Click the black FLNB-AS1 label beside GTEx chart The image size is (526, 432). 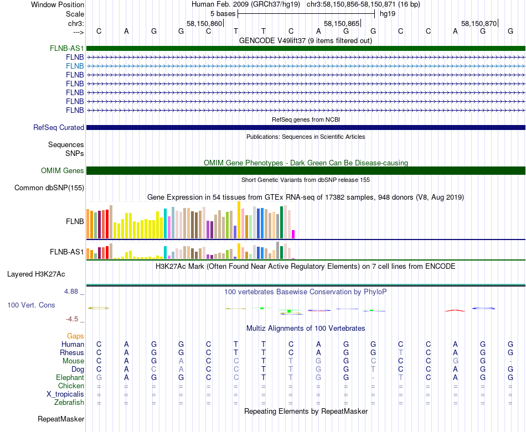coord(67,252)
